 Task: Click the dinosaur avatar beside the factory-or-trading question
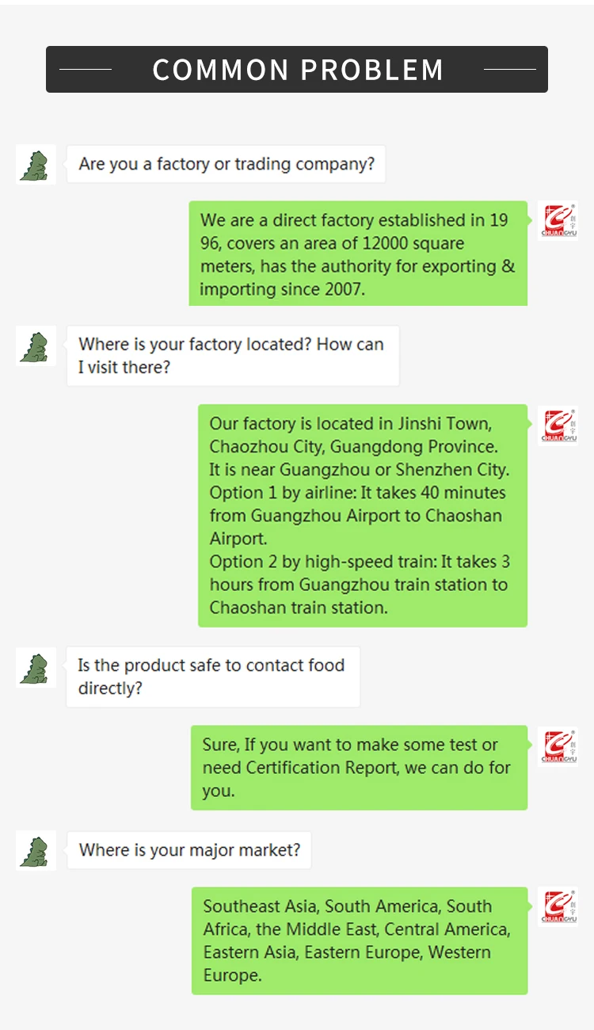36,165
